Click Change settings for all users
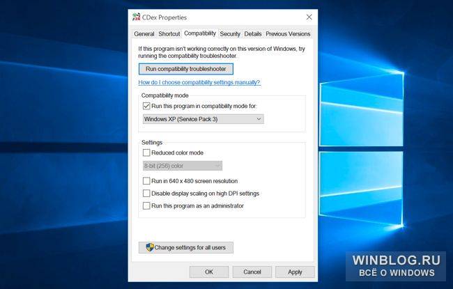 186,247
